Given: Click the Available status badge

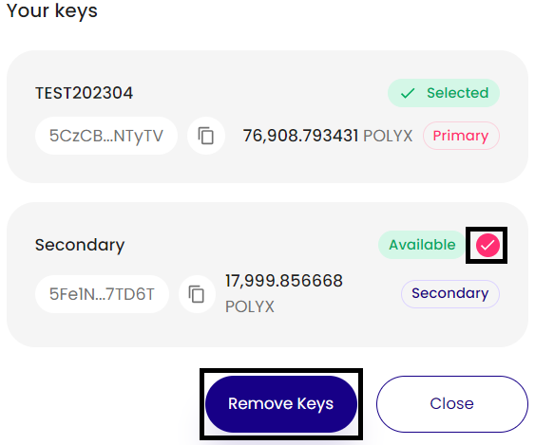Looking at the screenshot, I should tap(423, 245).
